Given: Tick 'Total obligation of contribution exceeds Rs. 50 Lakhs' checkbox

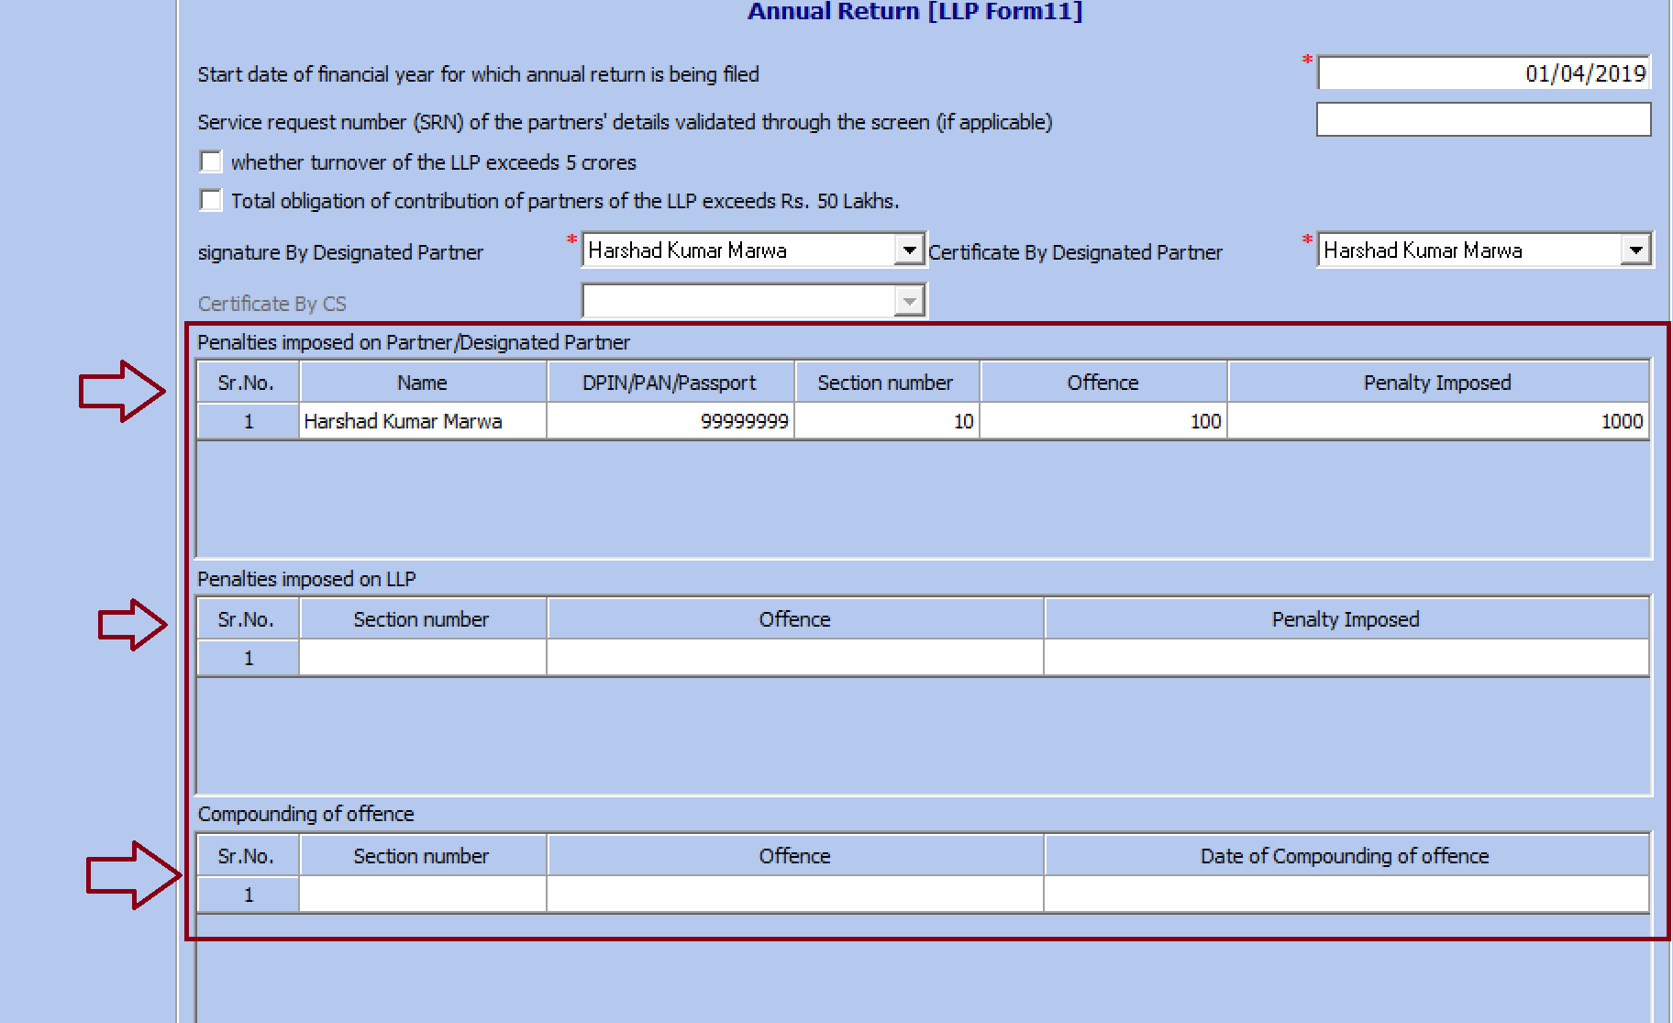Looking at the screenshot, I should click(211, 200).
